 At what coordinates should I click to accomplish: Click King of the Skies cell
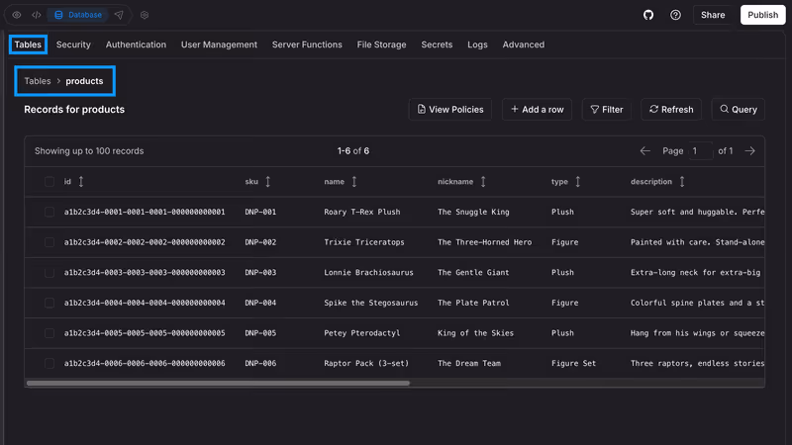point(475,333)
